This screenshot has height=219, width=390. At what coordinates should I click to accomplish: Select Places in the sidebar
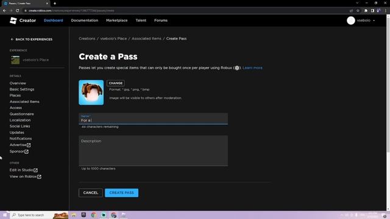point(15,96)
